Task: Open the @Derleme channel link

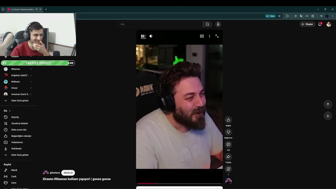Action: [x=55, y=173]
